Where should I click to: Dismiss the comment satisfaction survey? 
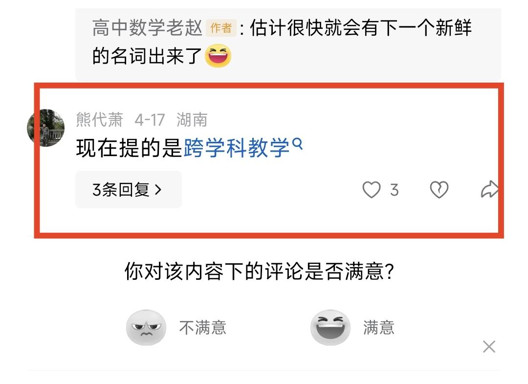(489, 347)
